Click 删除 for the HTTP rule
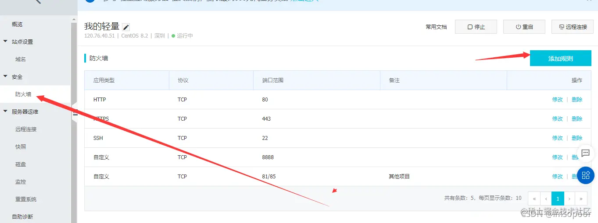The height and width of the screenshot is (223, 598). (x=577, y=99)
